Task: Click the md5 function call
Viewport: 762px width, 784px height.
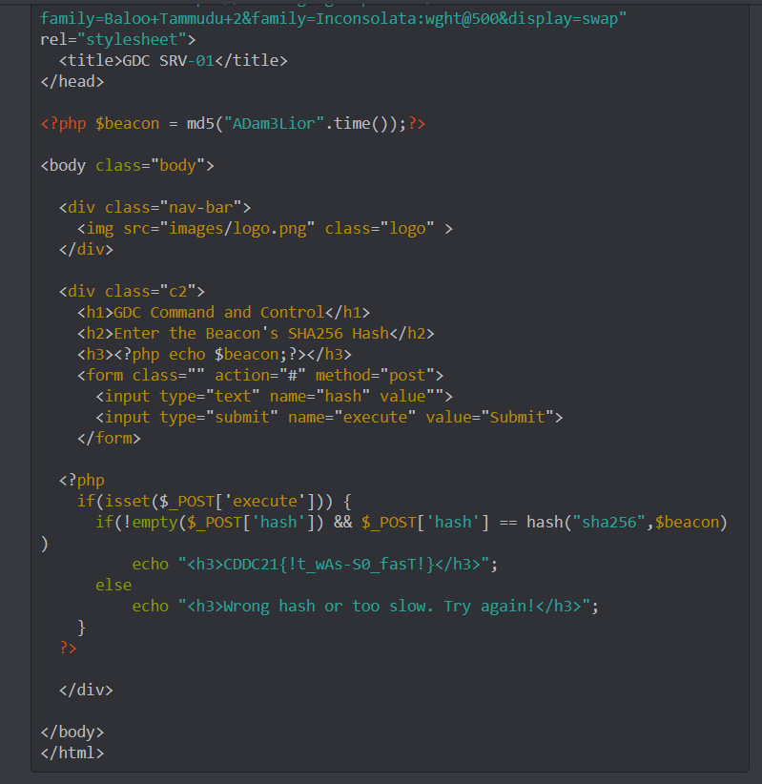Action: coord(205,123)
